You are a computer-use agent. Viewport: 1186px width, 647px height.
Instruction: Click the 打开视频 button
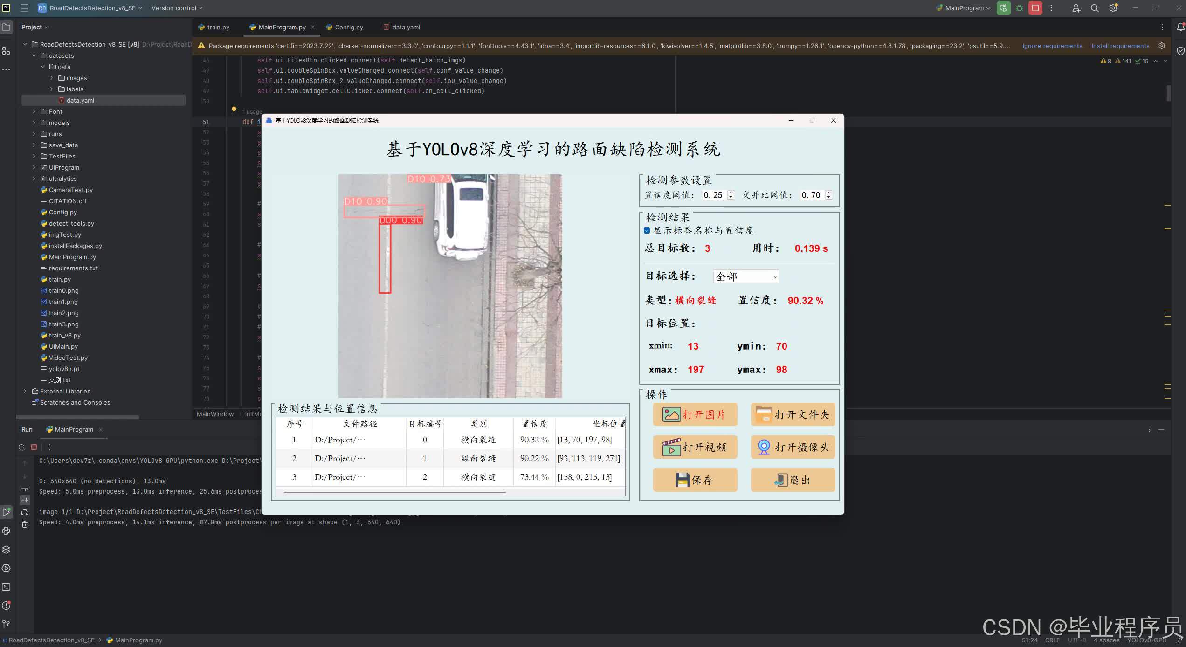pos(695,447)
